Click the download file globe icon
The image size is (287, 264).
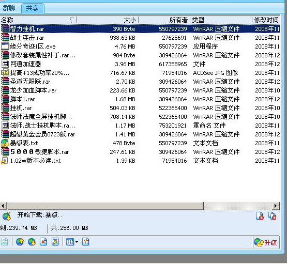32,242
